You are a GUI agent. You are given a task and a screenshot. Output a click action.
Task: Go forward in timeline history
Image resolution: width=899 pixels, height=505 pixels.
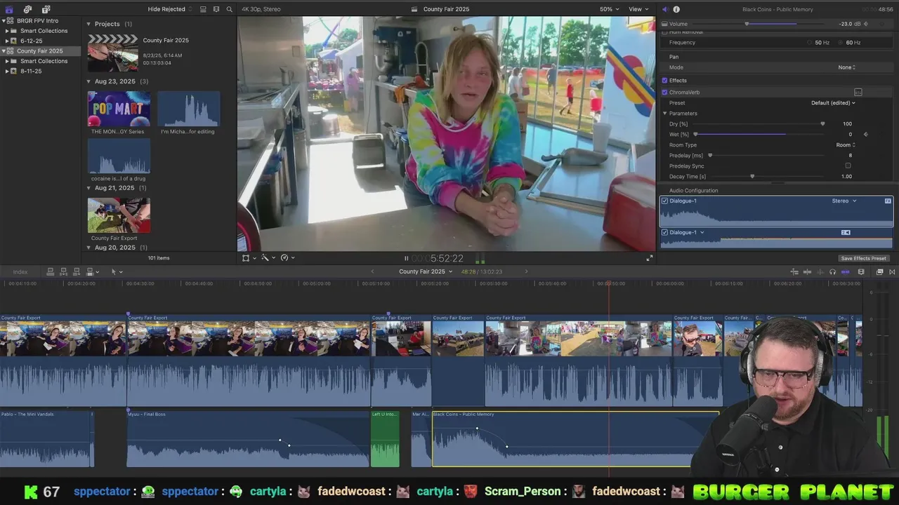pos(526,271)
